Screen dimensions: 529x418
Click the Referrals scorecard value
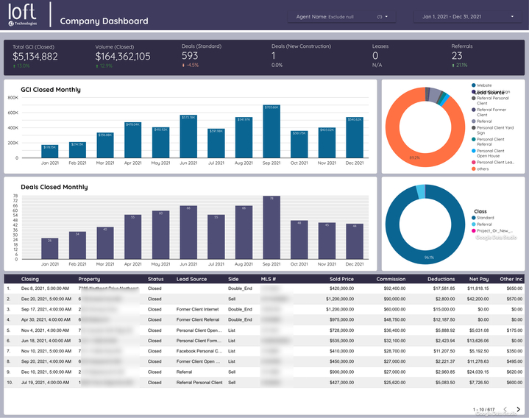click(x=457, y=55)
